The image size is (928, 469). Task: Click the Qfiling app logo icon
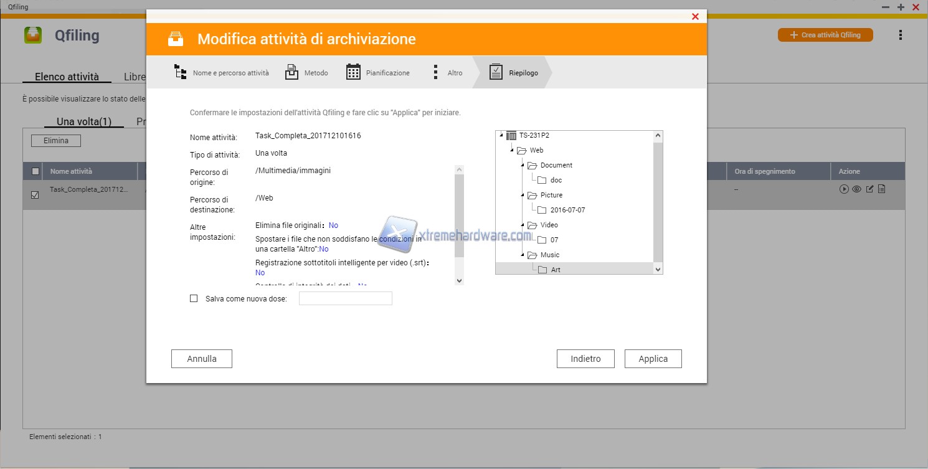[33, 35]
